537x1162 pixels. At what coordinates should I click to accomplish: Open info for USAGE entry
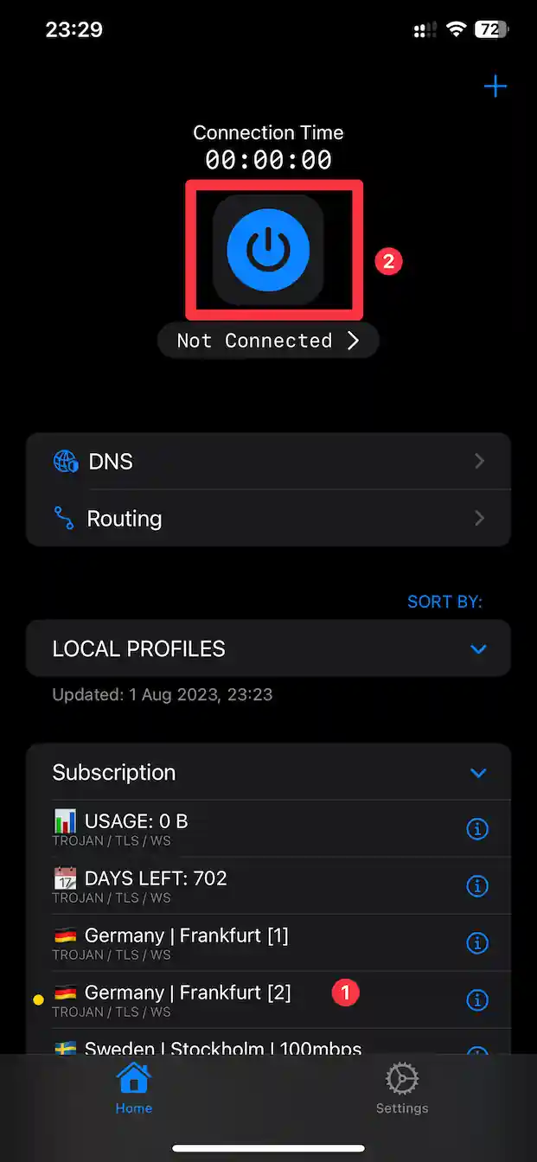coord(477,829)
